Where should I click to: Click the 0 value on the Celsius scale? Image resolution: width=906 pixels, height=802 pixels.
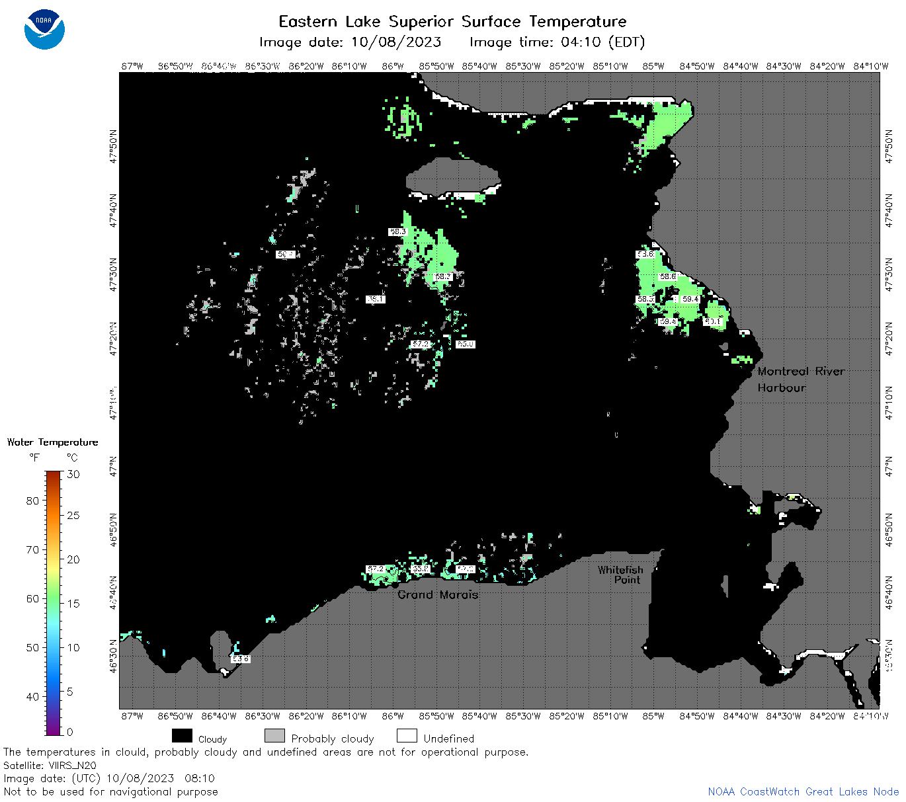pyautogui.click(x=70, y=732)
